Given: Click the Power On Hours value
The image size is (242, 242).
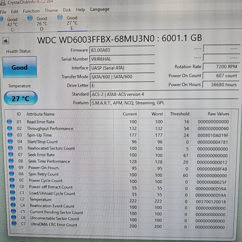Looking at the screenshot, I should 221,84.
